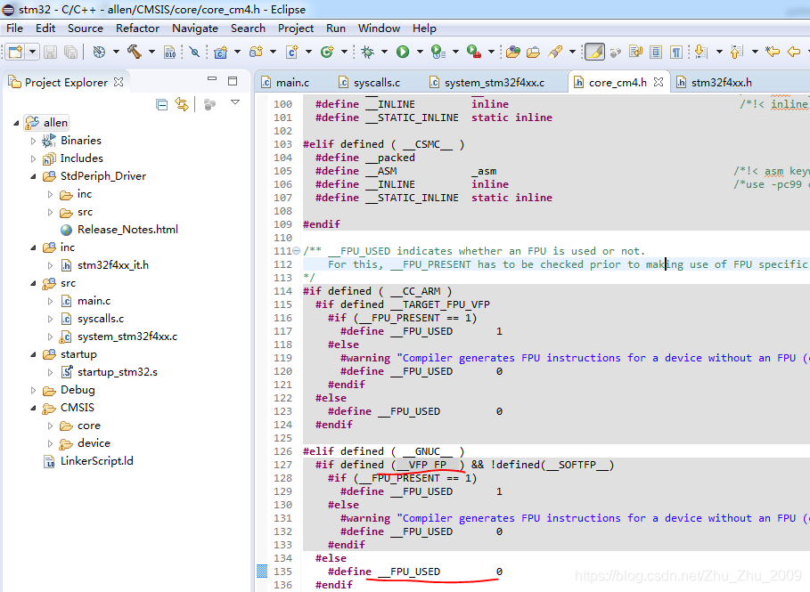Fold the comment at line 111

click(297, 251)
